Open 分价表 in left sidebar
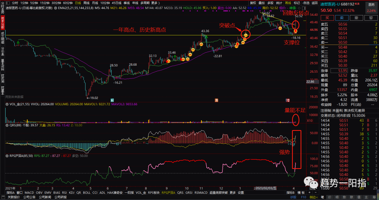The height and width of the screenshot is (200, 379). 3,51
